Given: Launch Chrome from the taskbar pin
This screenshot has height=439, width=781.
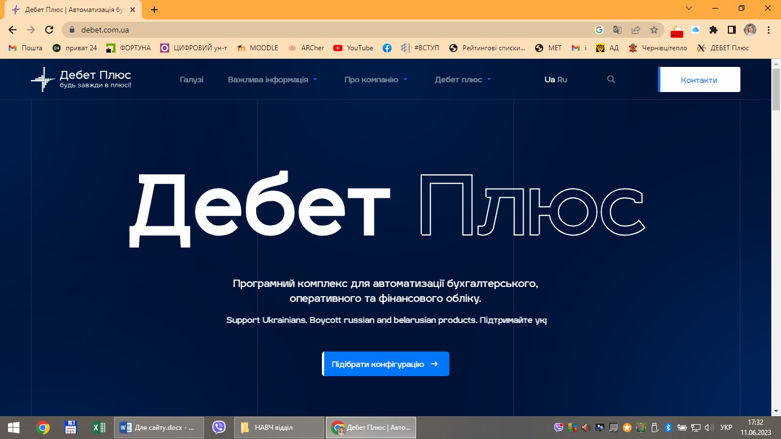Looking at the screenshot, I should (42, 428).
